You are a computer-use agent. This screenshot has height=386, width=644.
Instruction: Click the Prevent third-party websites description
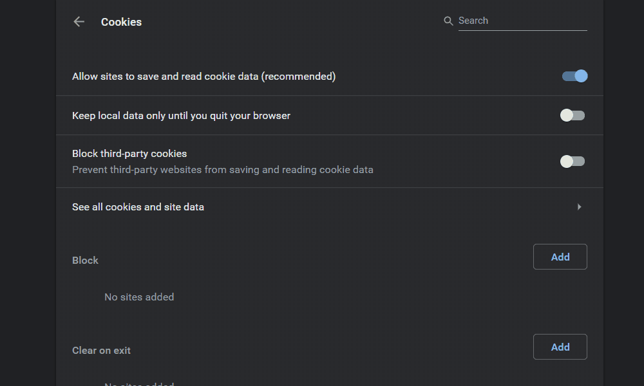tap(222, 170)
